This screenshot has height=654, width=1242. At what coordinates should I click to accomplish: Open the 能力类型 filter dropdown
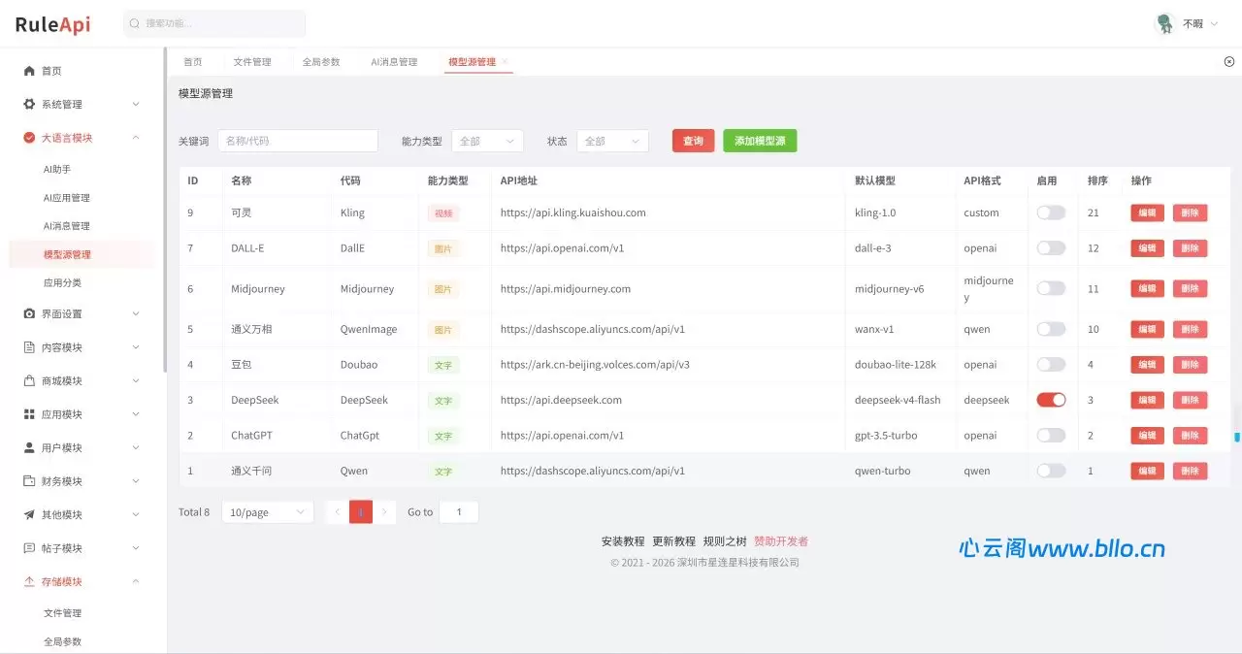(x=487, y=141)
